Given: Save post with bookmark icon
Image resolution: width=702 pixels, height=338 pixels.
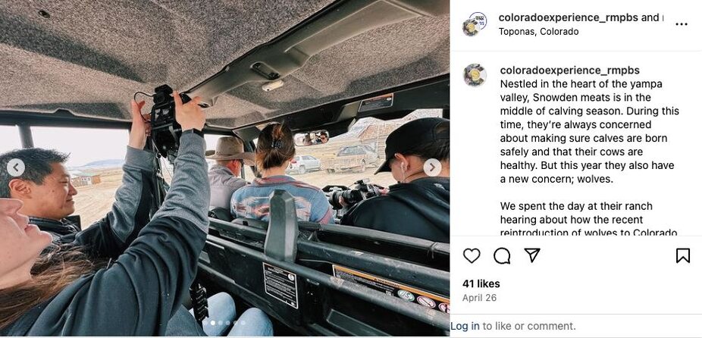Looking at the screenshot, I should [683, 255].
